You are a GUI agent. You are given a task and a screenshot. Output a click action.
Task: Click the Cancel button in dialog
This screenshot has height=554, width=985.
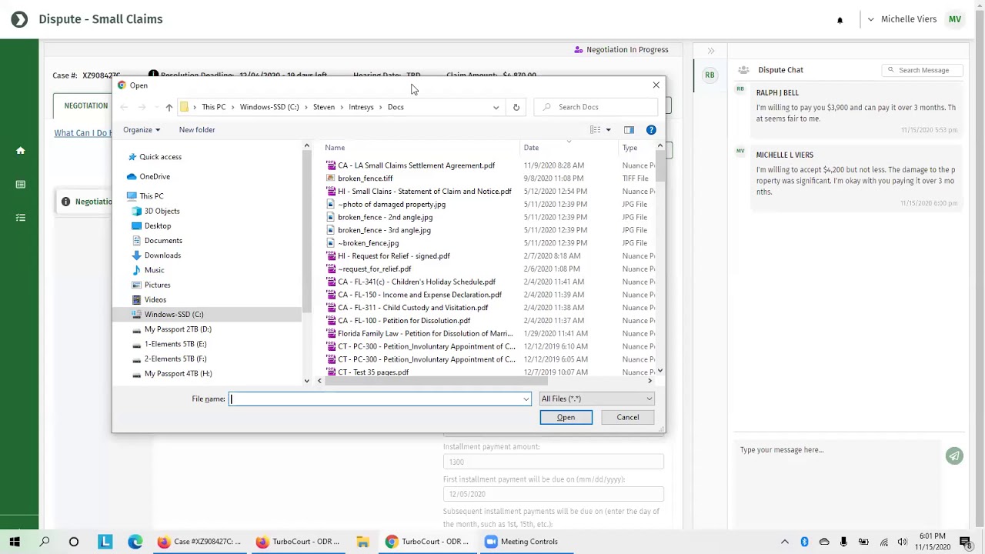pyautogui.click(x=628, y=417)
